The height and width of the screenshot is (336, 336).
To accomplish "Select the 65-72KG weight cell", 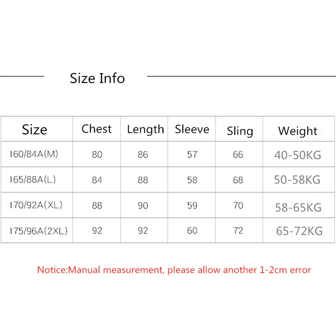I will (x=299, y=231).
